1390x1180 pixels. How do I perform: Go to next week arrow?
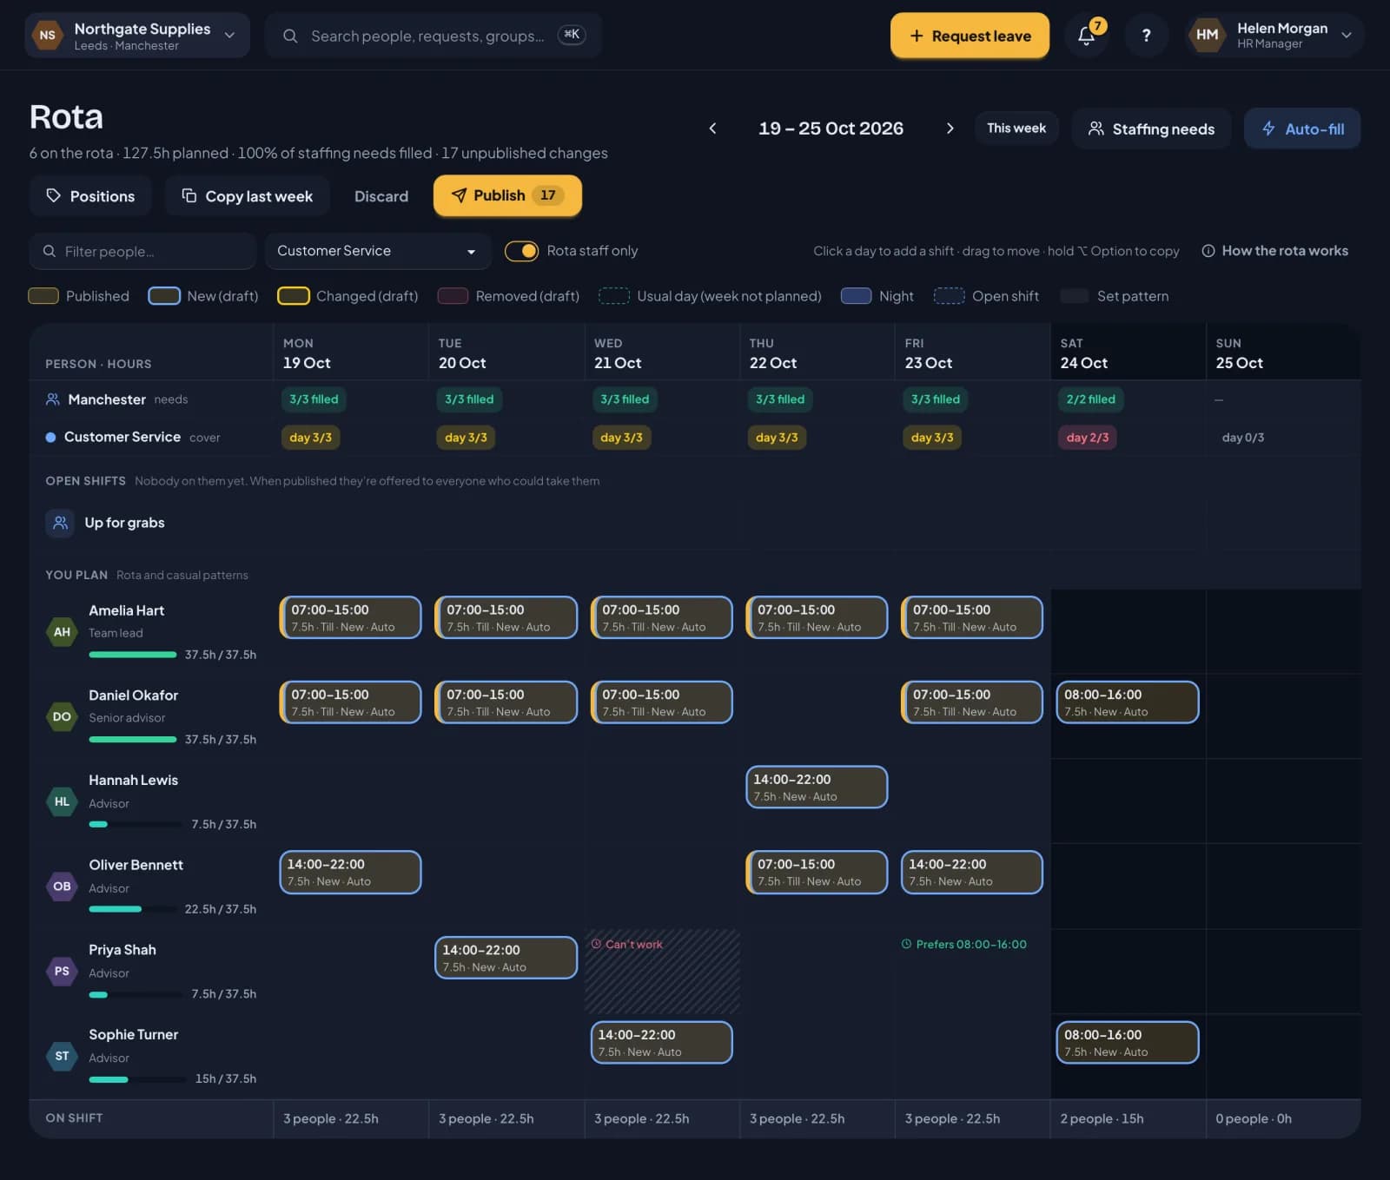coord(950,129)
